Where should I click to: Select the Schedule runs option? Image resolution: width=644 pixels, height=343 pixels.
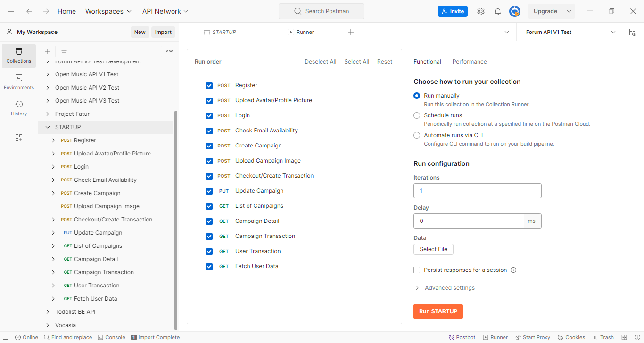[x=417, y=115]
